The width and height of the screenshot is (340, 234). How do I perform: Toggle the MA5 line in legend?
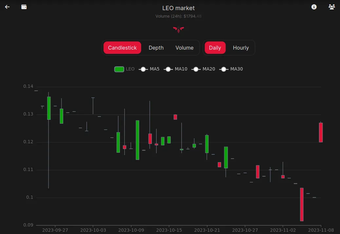(x=149, y=69)
